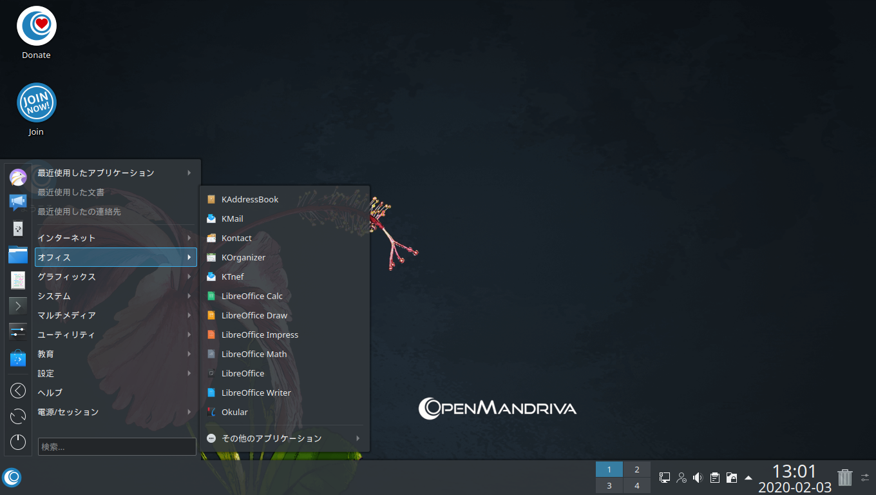
Task: Switch to virtual desktop 2
Action: coord(637,469)
